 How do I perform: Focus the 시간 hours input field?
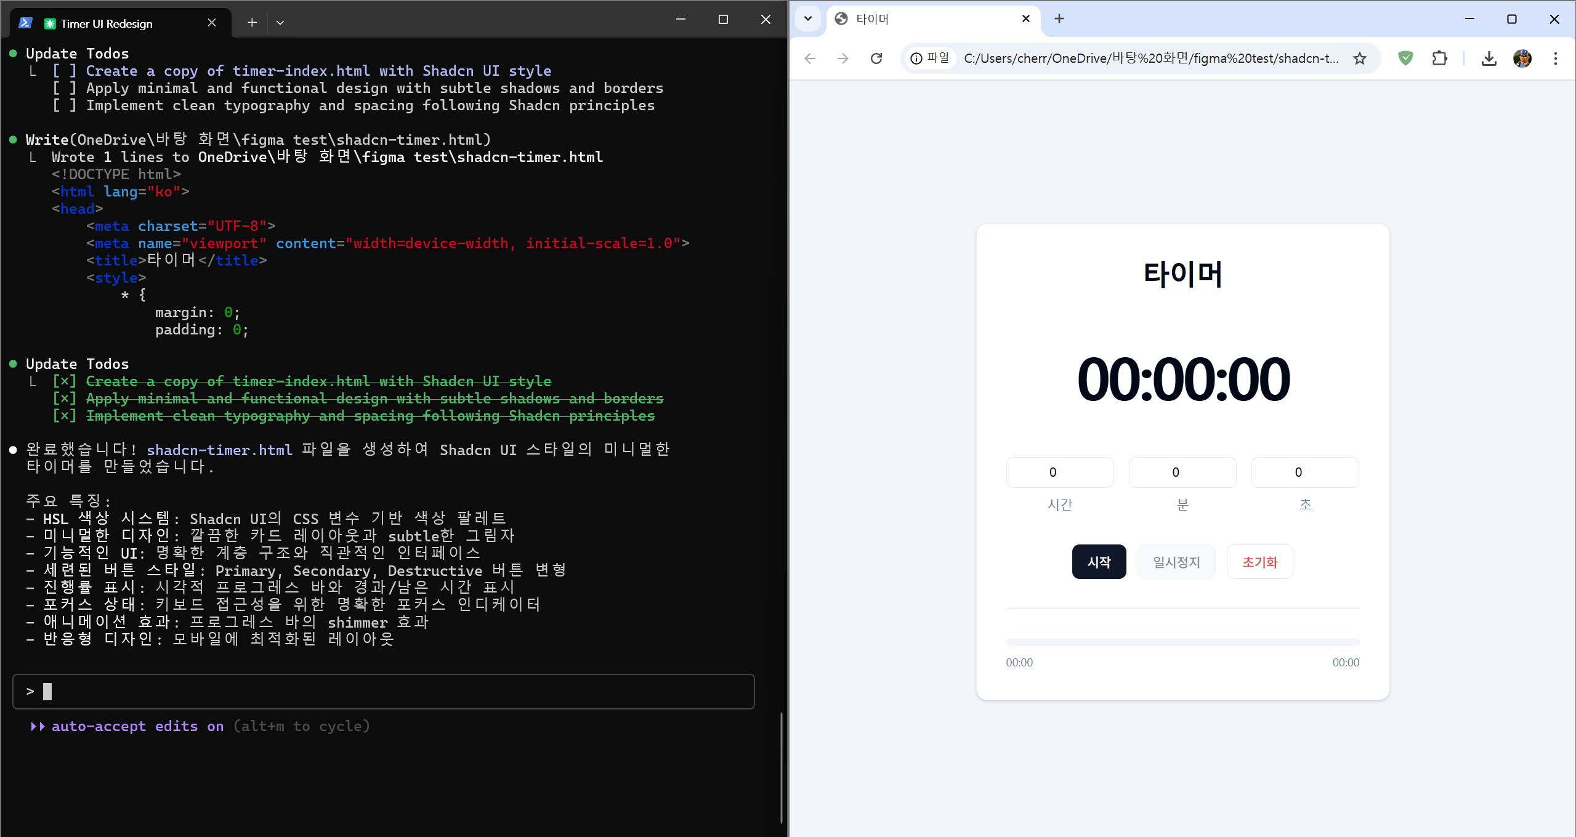coord(1059,472)
